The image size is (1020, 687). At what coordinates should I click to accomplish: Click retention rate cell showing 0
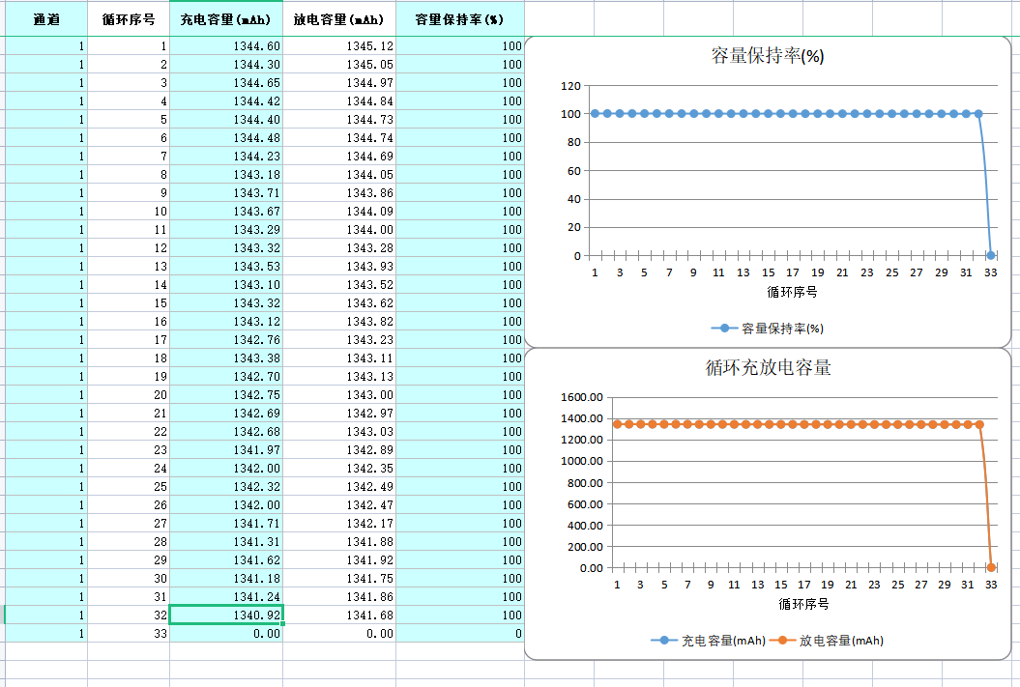click(460, 634)
